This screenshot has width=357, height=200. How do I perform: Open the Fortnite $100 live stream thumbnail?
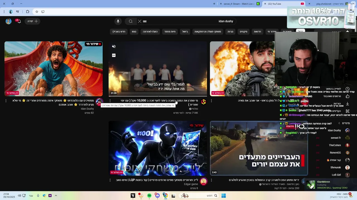pyautogui.click(x=158, y=148)
